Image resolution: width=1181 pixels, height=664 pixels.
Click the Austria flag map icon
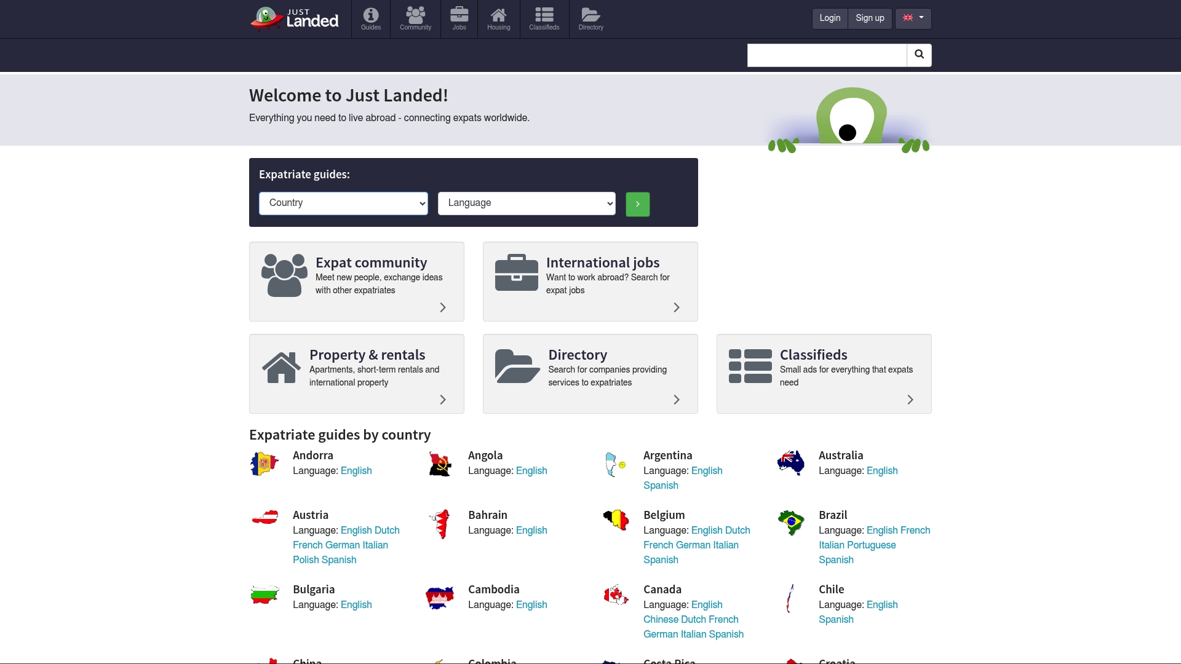(265, 518)
